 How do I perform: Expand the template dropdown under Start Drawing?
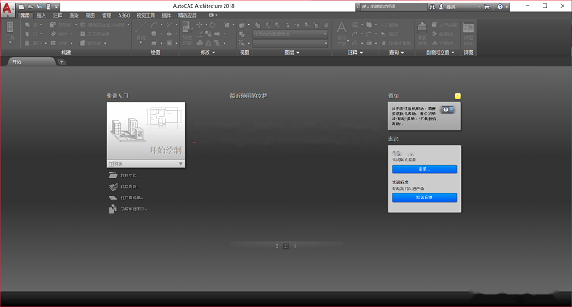coord(181,164)
